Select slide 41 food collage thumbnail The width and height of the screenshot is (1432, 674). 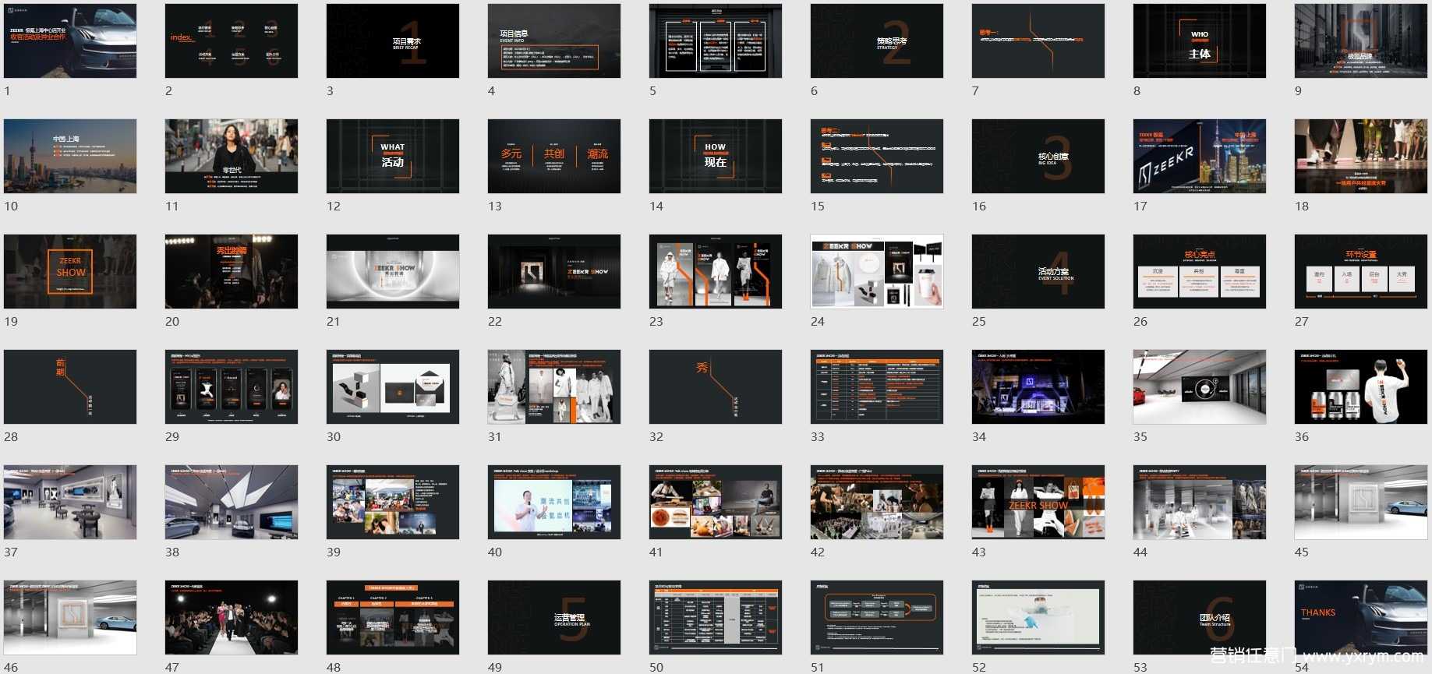pyautogui.click(x=716, y=502)
